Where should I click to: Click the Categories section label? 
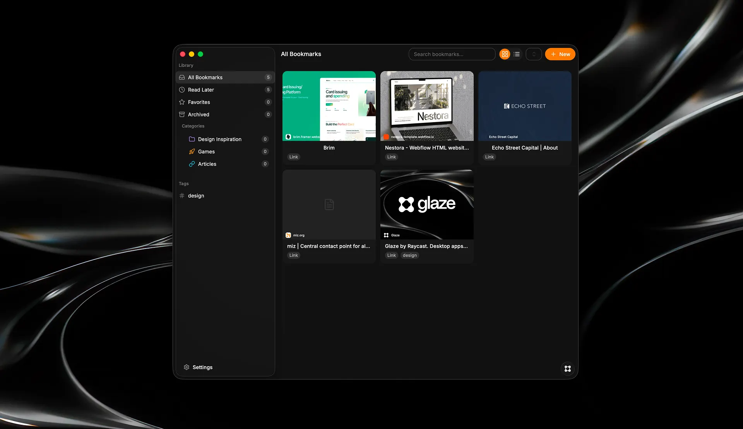(x=193, y=126)
